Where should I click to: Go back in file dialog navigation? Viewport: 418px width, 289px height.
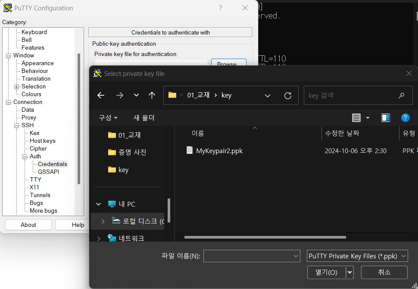[x=101, y=95]
